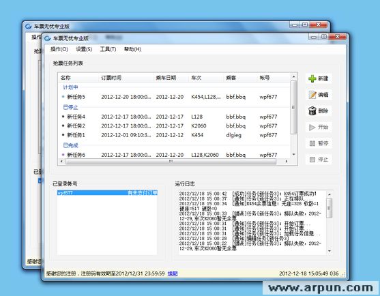Collapse the 已完成 task group header

tap(70, 145)
